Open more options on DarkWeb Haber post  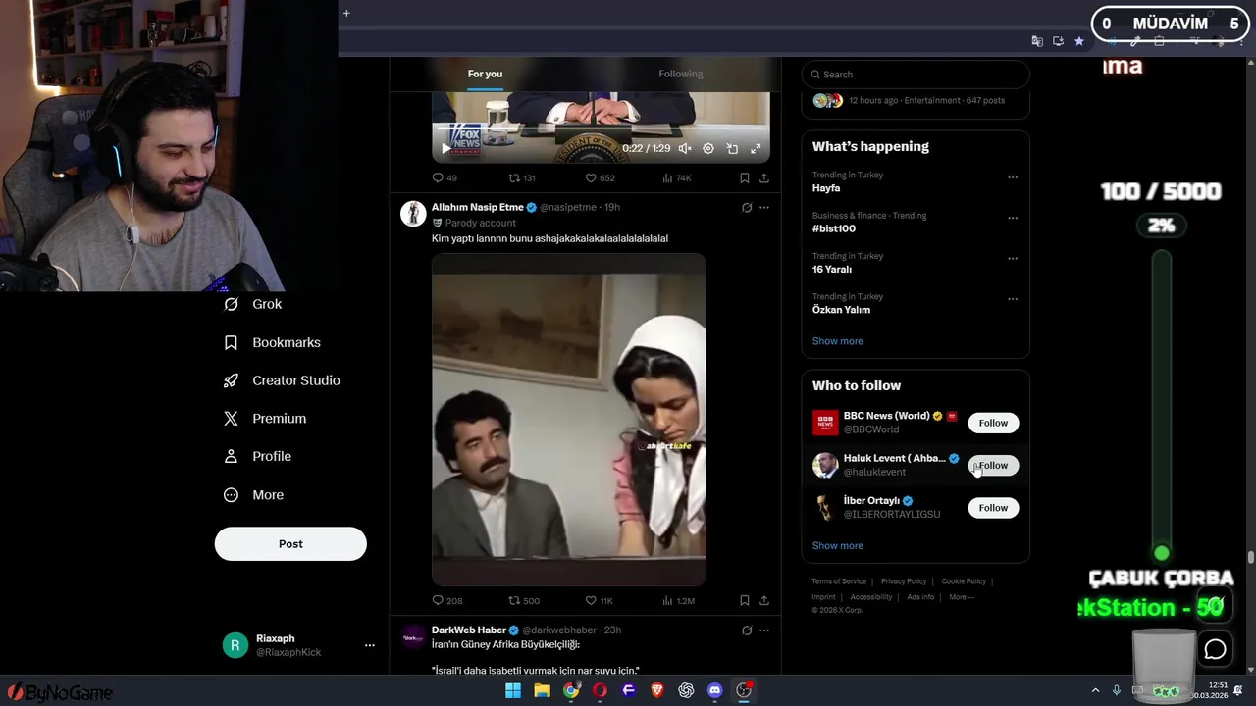click(764, 630)
